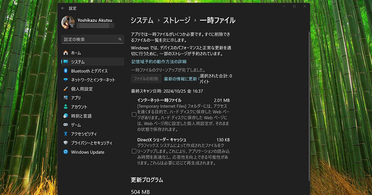Click the 2.01 MB size value

point(222,100)
